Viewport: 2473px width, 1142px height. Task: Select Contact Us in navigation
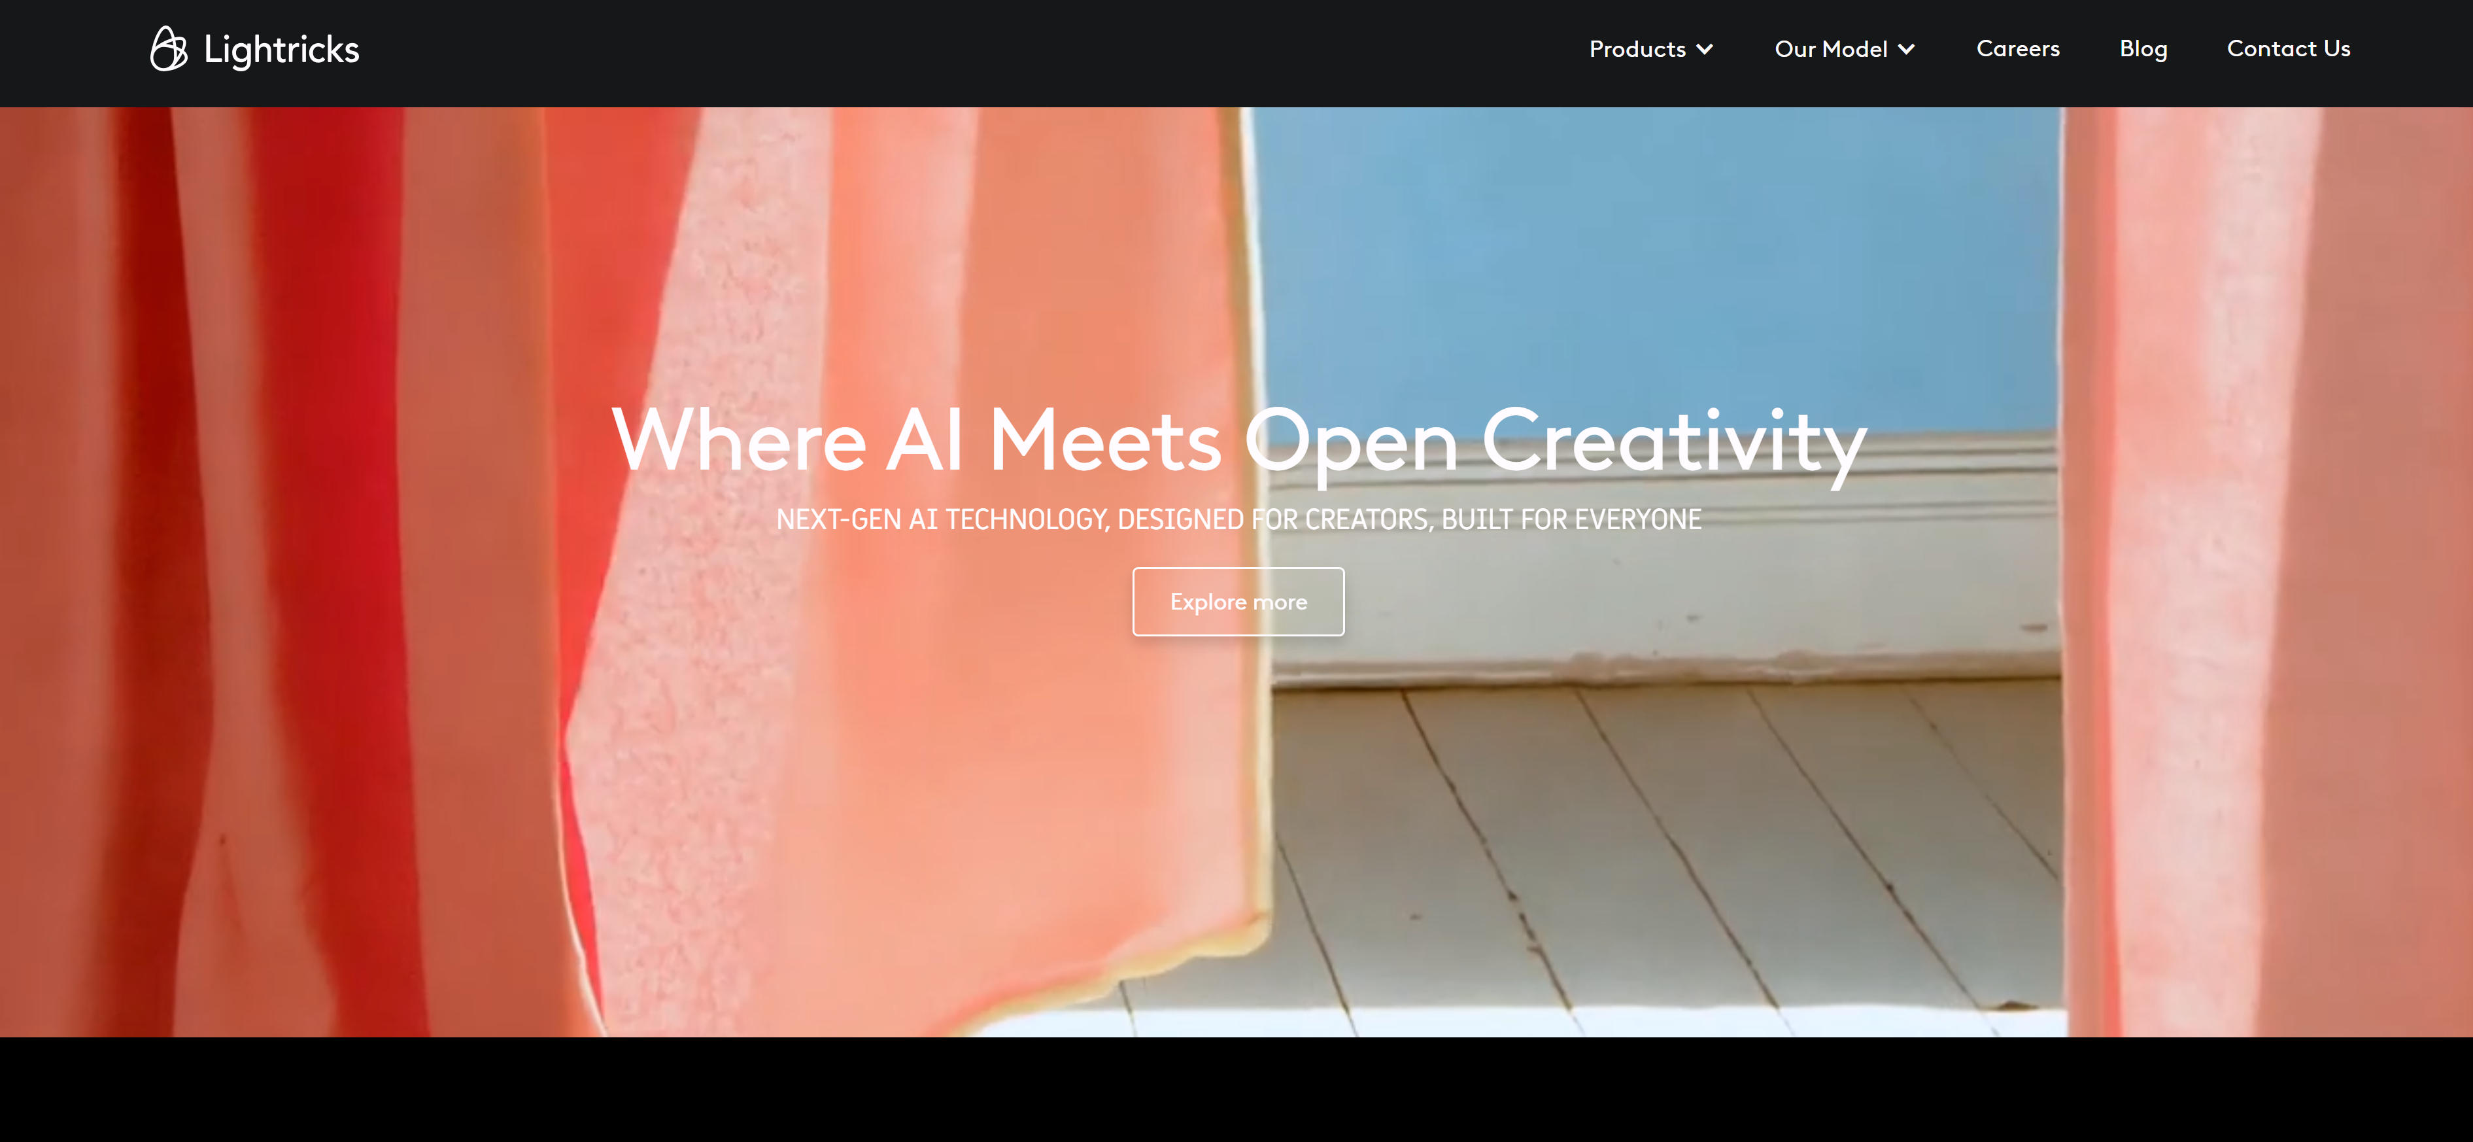click(2288, 49)
